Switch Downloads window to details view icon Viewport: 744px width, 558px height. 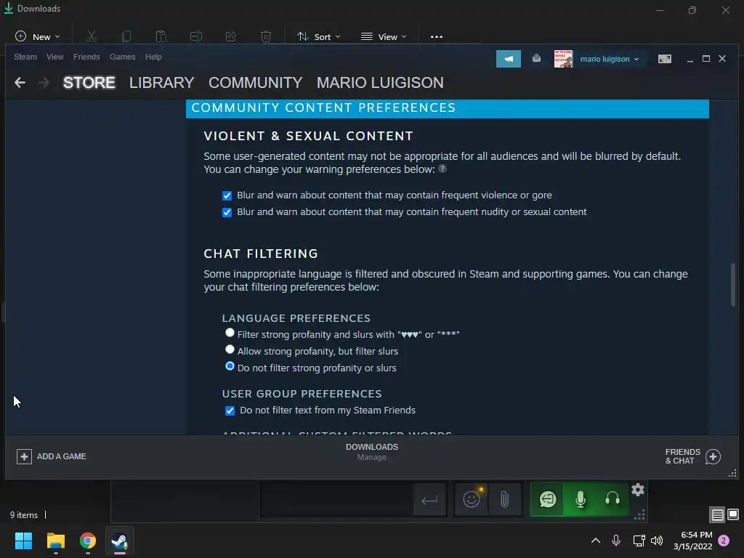(x=717, y=515)
